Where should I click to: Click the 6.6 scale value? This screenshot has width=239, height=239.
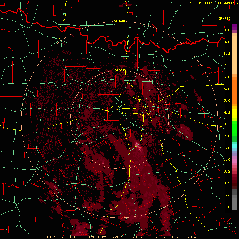point(227,77)
